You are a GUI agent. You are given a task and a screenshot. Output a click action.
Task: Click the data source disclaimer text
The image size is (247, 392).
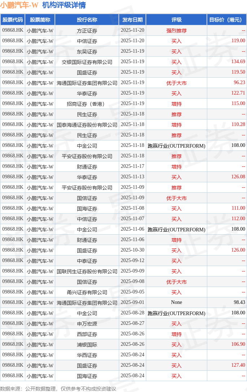point(58,389)
